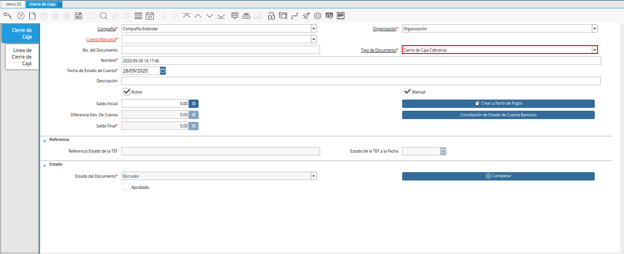The image size is (624, 254).
Task: Click the No. del Documento input field
Action: coord(220,50)
